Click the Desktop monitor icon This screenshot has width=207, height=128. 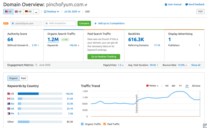45,12
